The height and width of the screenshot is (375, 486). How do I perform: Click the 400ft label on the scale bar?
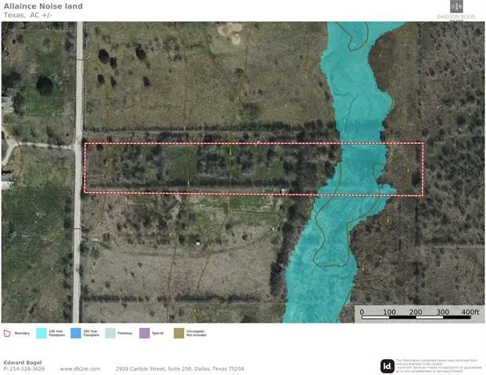click(469, 312)
